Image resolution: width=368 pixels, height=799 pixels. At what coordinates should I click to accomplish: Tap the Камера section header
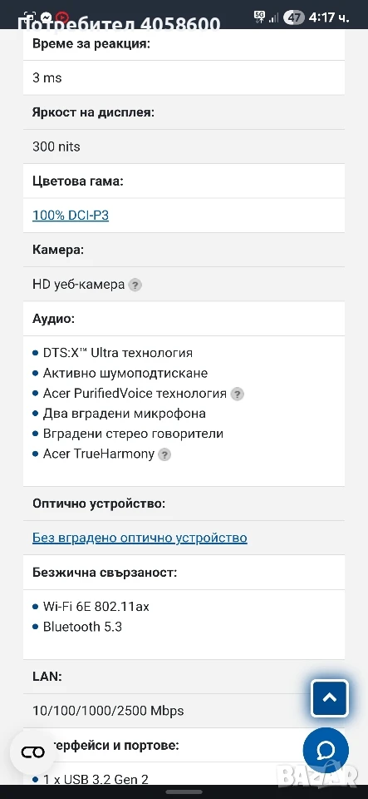(58, 250)
